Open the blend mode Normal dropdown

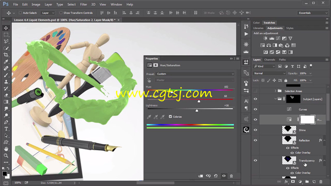(x=269, y=74)
